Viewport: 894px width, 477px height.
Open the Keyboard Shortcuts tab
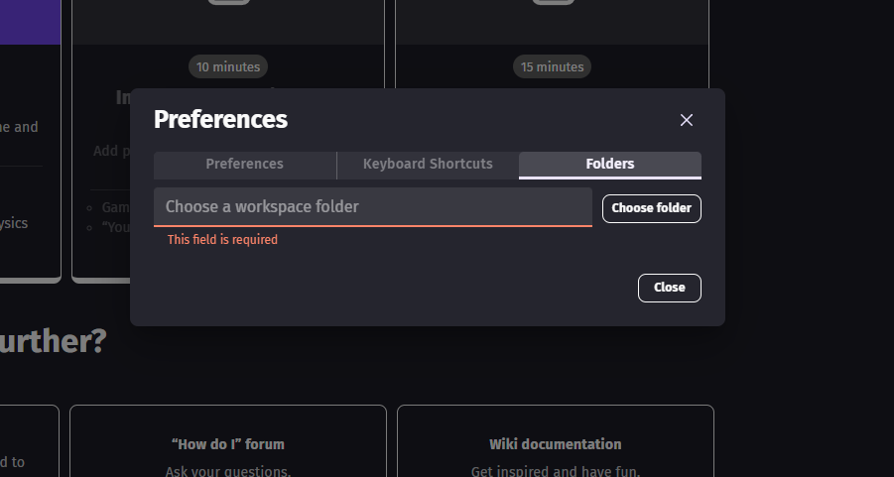[428, 165]
